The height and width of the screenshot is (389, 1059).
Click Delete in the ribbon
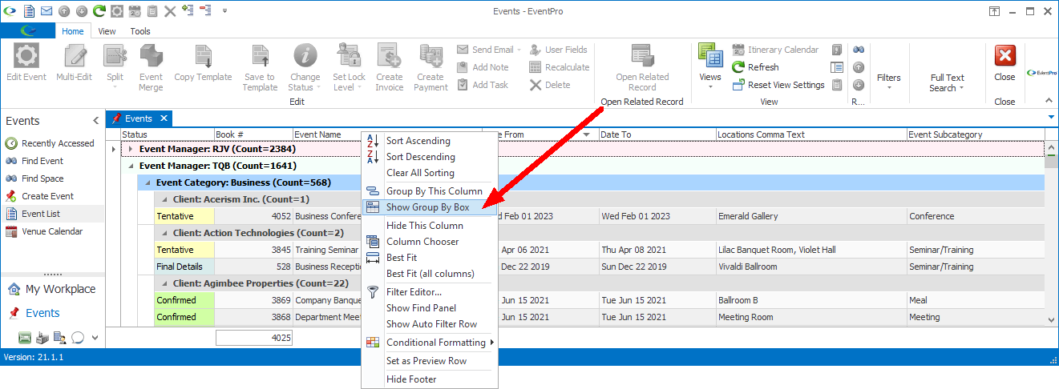[551, 85]
